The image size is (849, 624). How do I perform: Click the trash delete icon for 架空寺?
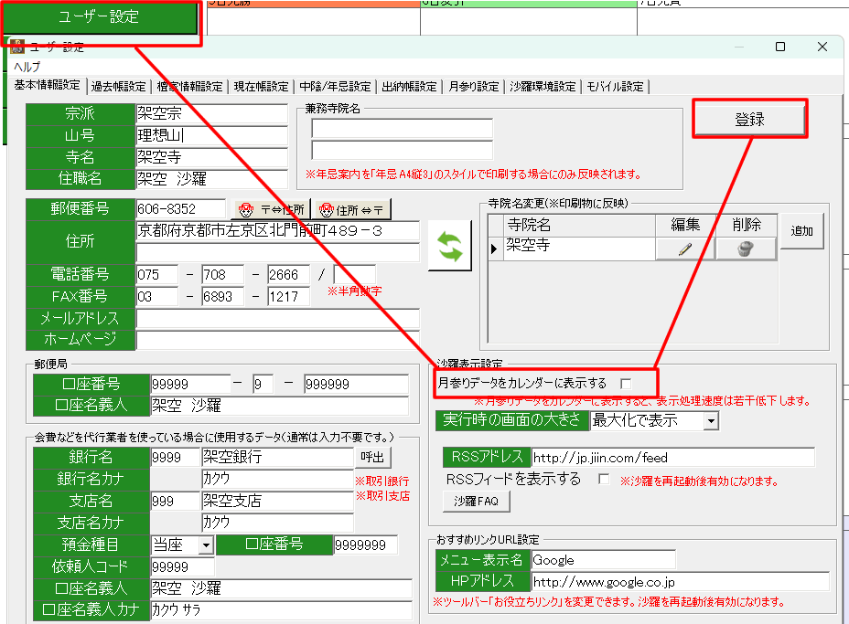click(x=746, y=249)
